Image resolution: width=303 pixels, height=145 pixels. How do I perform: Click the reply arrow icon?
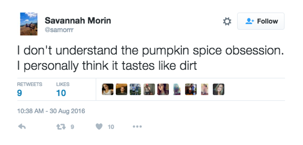(x=22, y=126)
